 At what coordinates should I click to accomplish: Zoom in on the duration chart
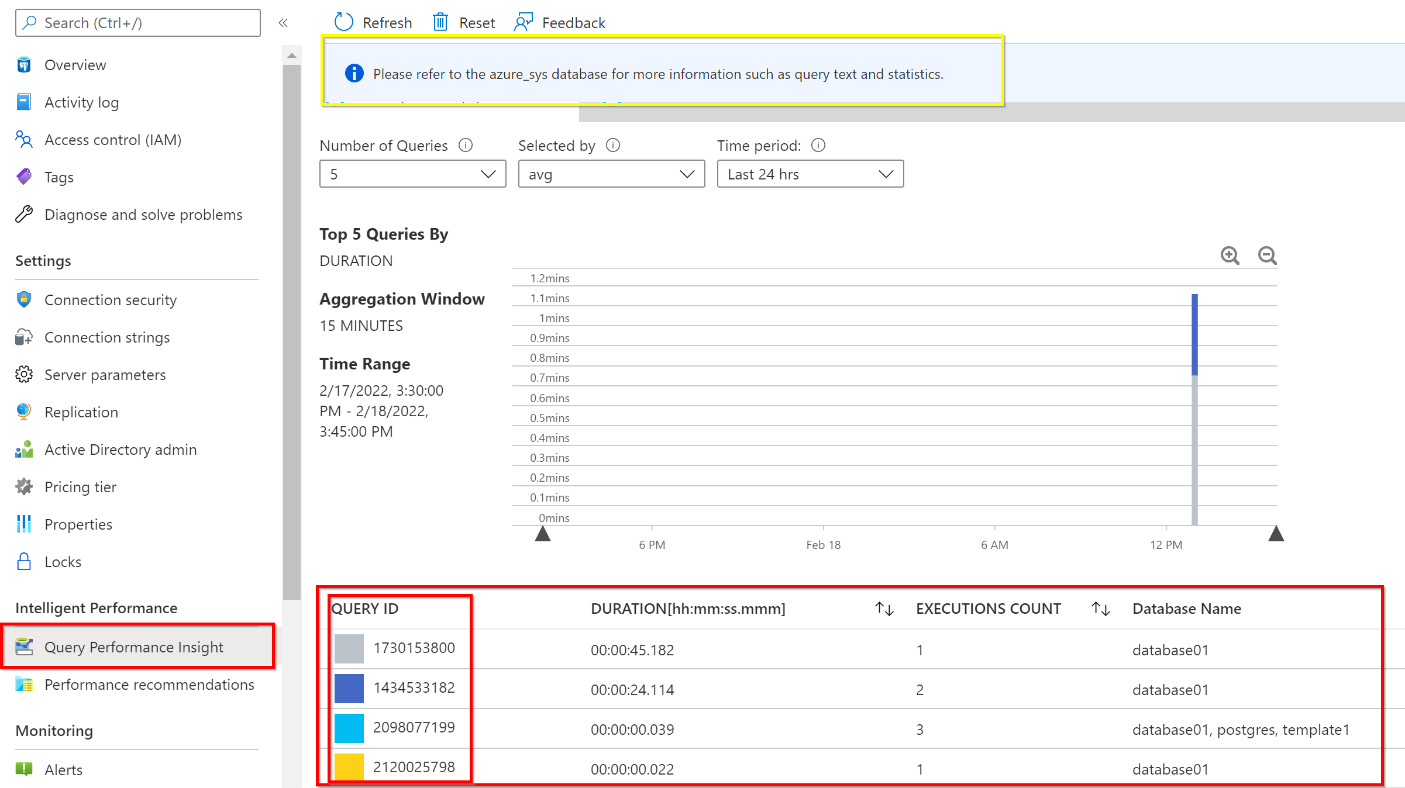coord(1230,255)
